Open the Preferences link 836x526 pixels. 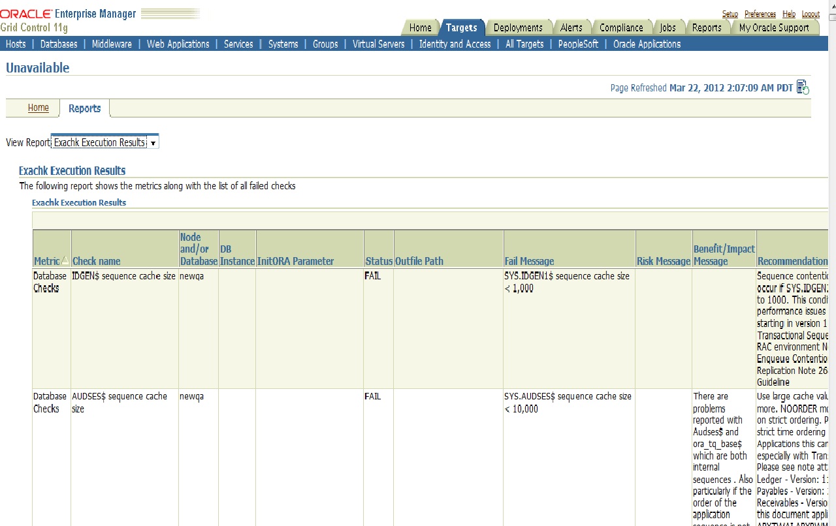pyautogui.click(x=760, y=14)
